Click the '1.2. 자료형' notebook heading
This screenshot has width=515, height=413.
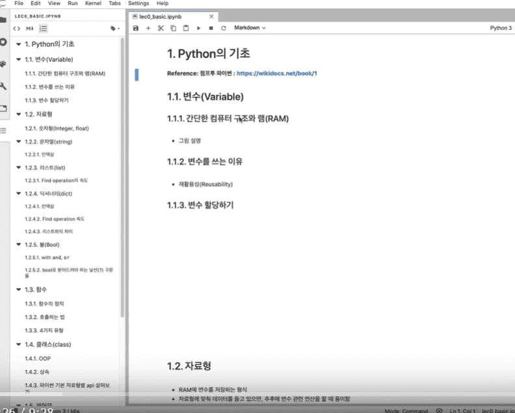click(x=189, y=366)
